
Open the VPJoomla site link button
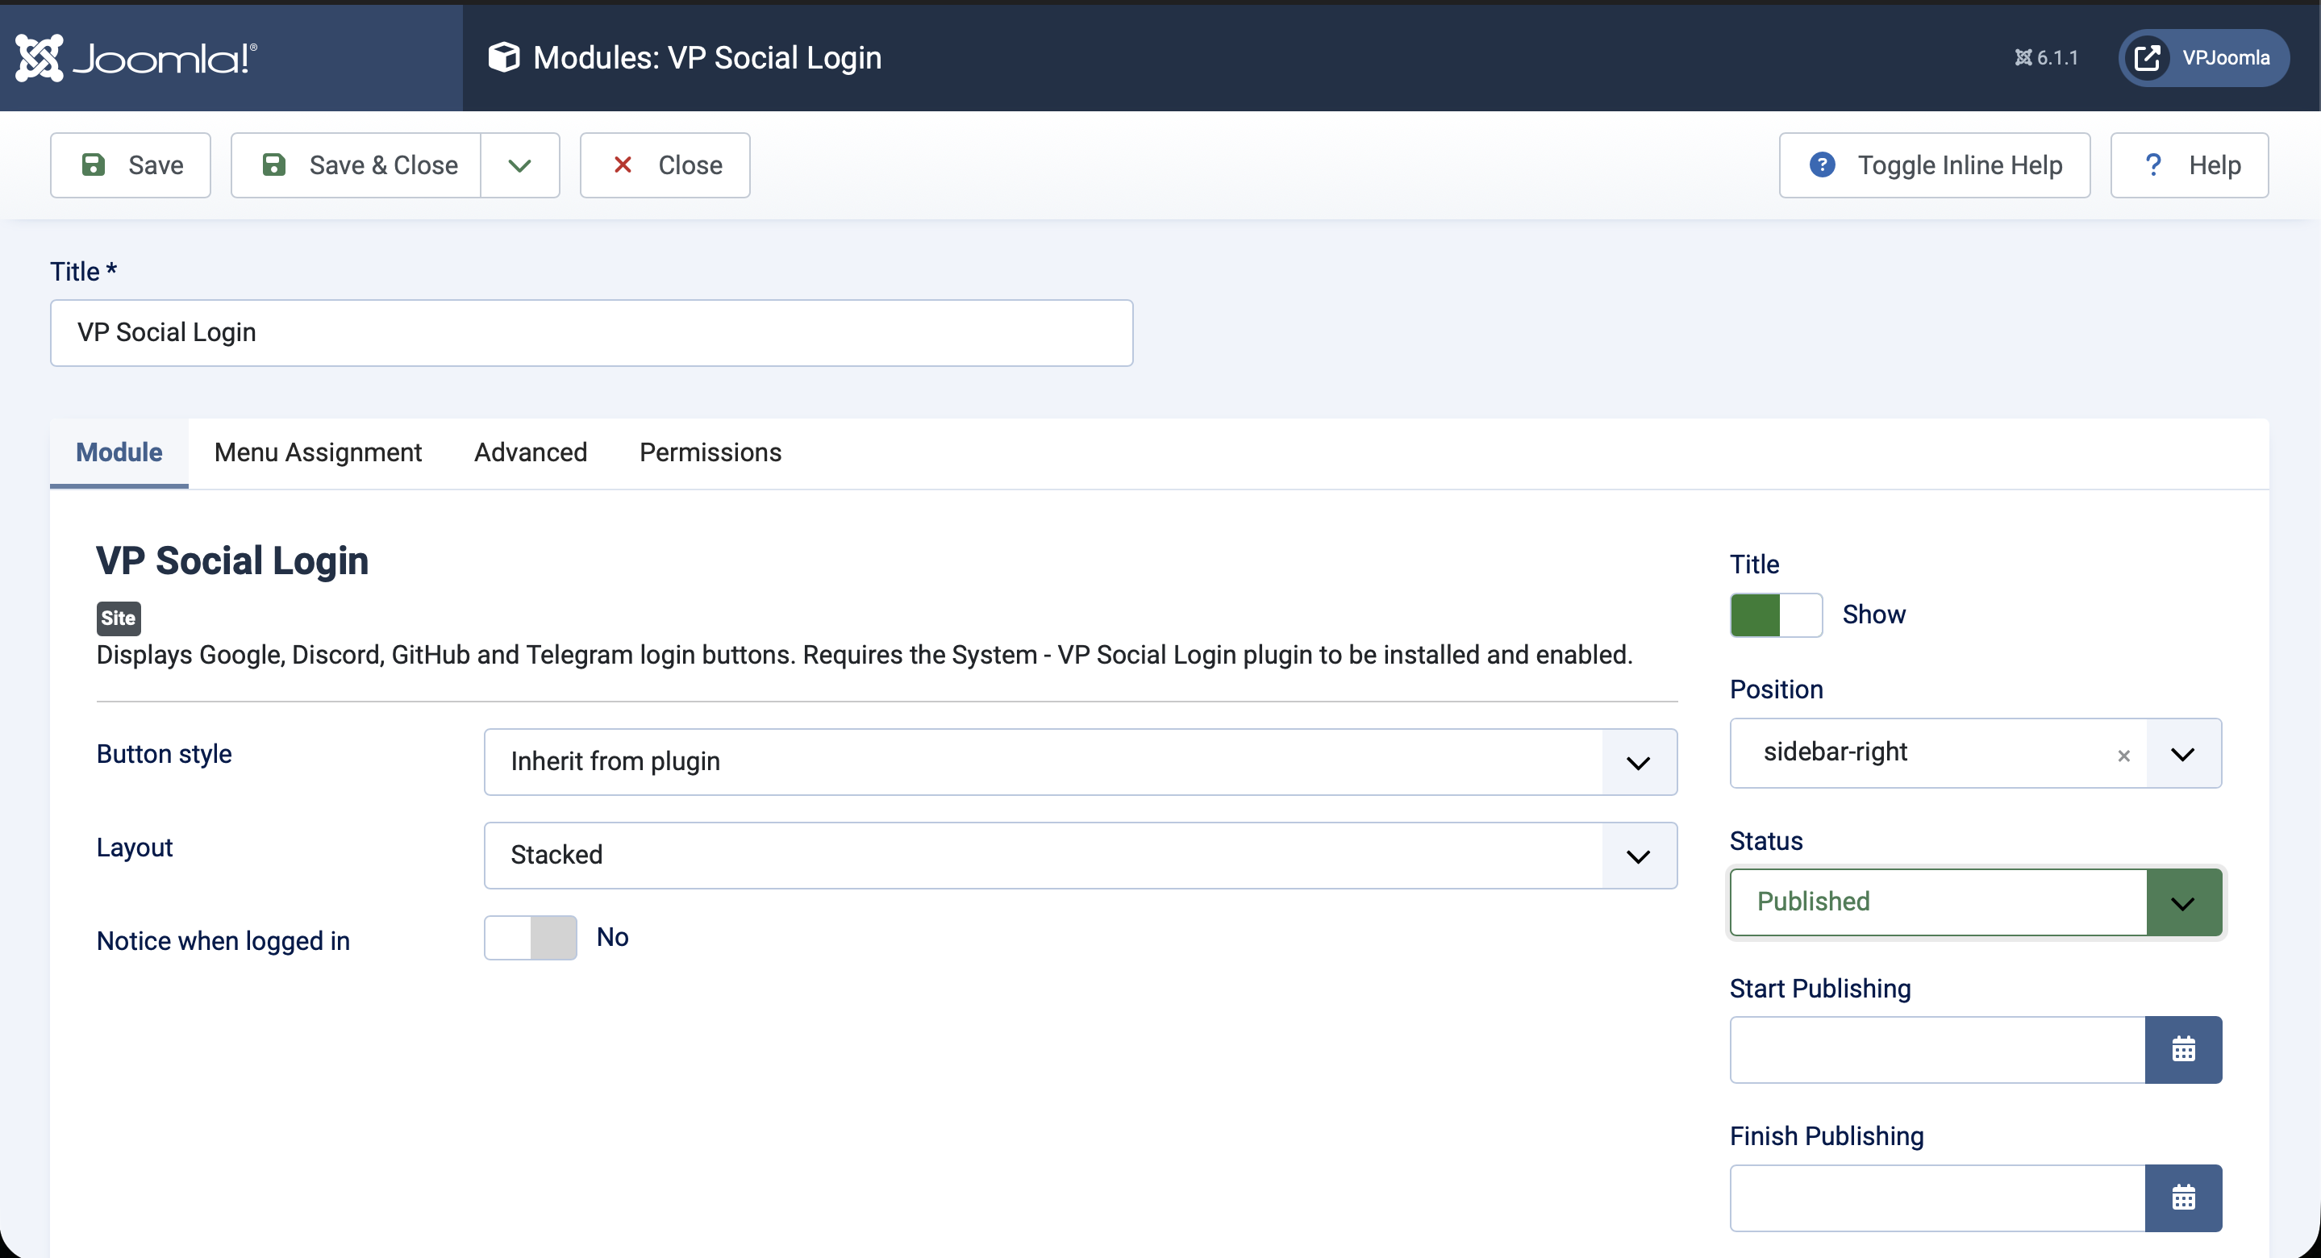2203,58
